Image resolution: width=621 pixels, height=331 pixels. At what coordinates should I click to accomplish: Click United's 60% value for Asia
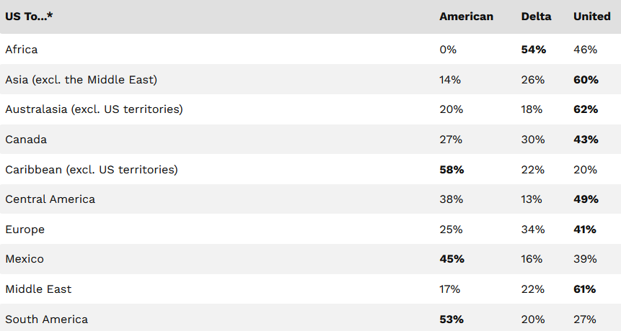586,80
